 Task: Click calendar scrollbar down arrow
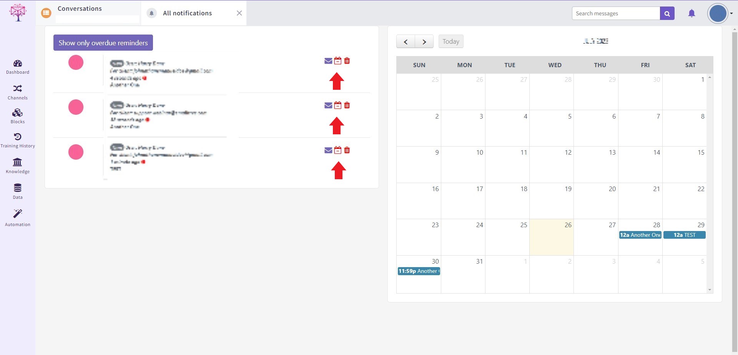click(x=710, y=290)
